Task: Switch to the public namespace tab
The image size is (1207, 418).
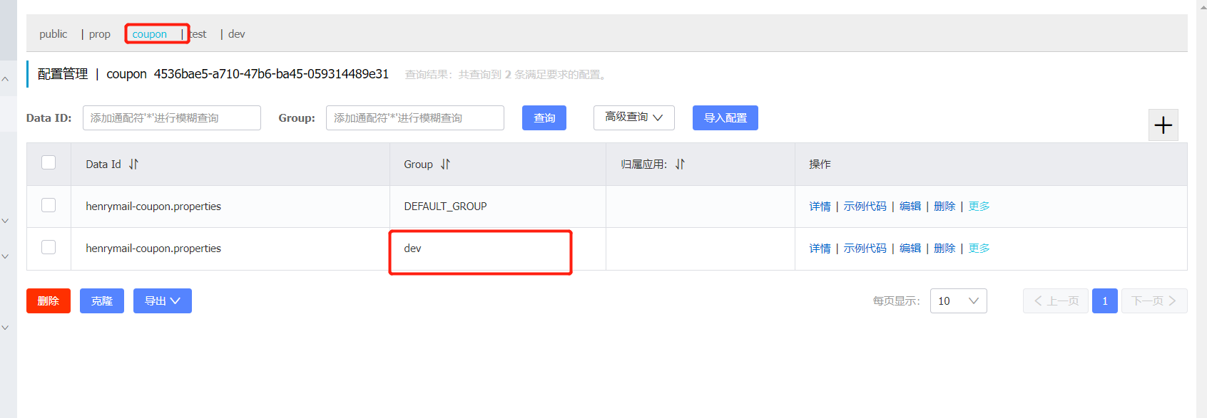Action: click(53, 34)
